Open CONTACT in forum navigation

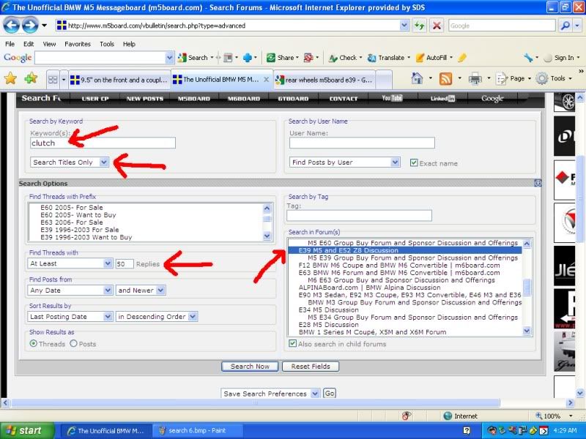click(x=344, y=99)
